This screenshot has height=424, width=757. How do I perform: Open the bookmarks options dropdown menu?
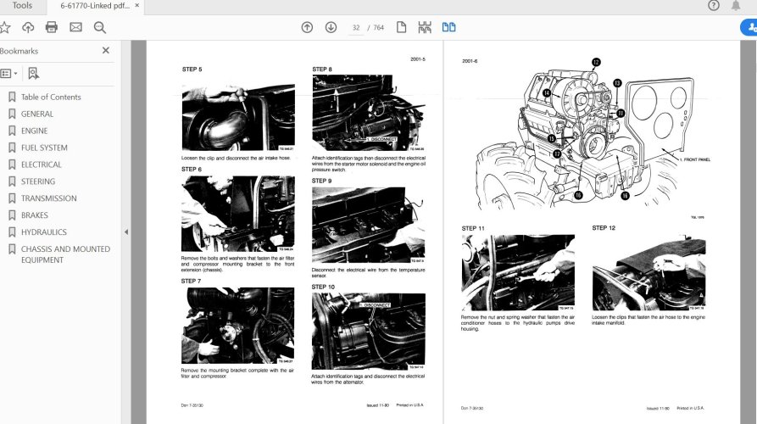(x=9, y=74)
